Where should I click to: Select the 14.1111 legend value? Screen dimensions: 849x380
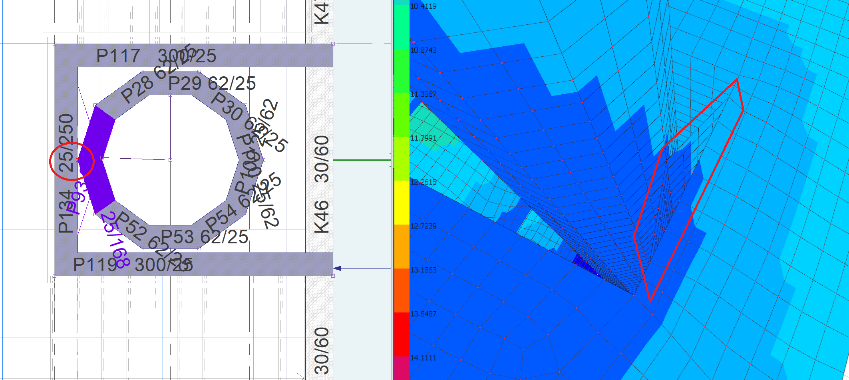[424, 358]
